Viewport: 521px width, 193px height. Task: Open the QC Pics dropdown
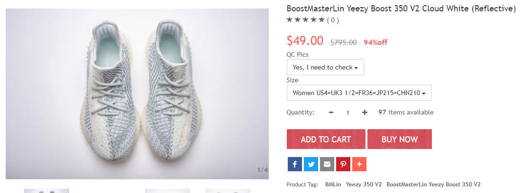(325, 67)
